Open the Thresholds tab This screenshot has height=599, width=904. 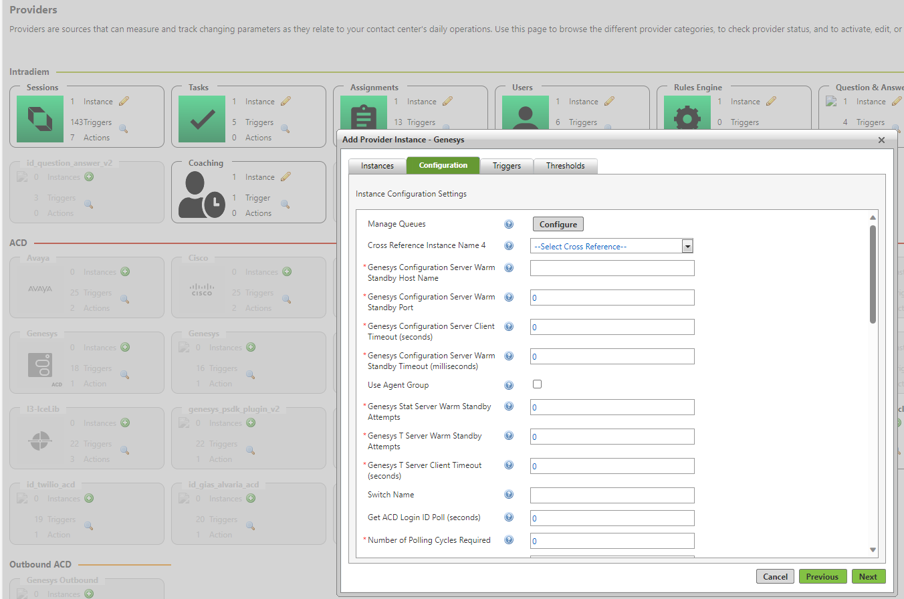tap(565, 165)
